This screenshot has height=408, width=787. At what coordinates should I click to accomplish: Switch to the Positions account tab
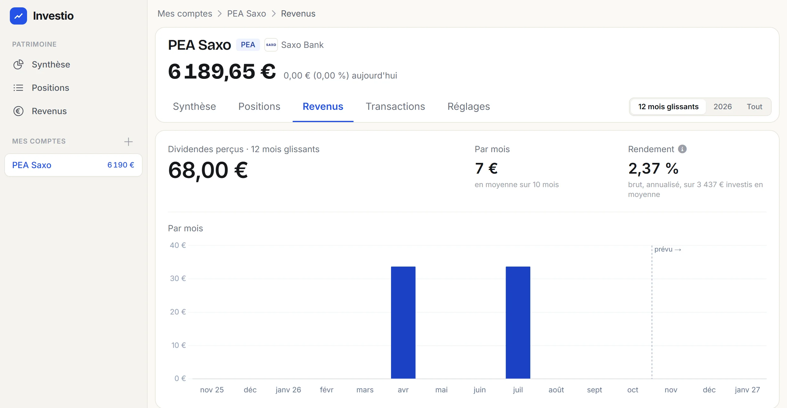(259, 106)
